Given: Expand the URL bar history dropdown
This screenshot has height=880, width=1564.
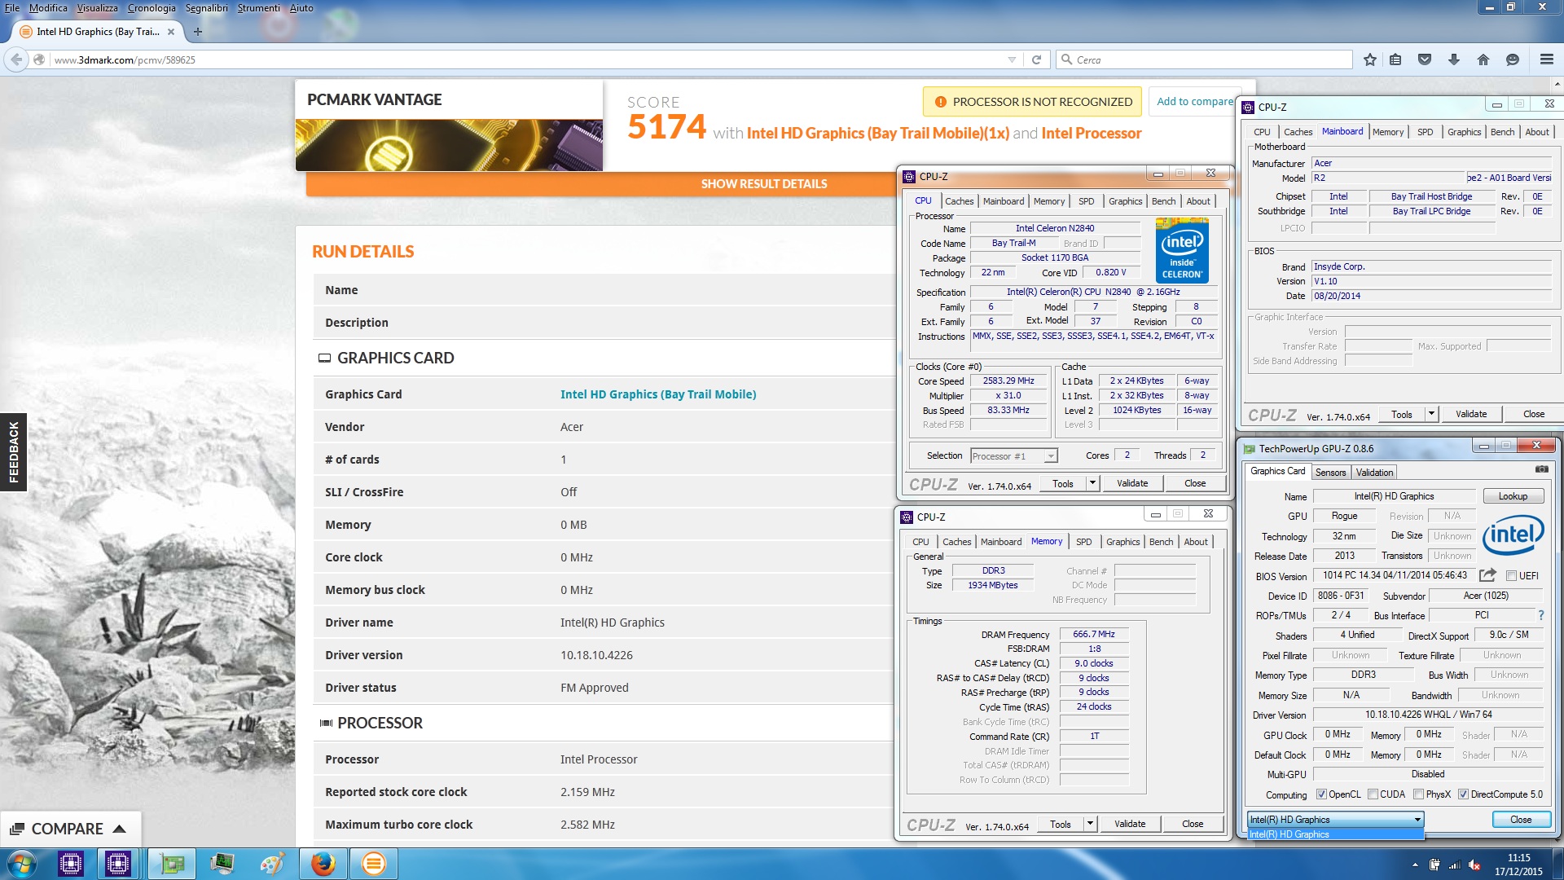Looking at the screenshot, I should point(1012,59).
